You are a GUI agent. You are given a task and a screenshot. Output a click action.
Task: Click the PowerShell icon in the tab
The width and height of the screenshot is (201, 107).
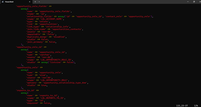[3, 2]
